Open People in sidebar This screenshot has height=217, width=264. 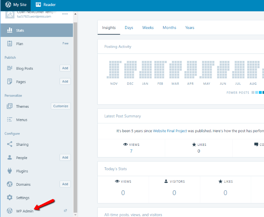[x=21, y=157]
